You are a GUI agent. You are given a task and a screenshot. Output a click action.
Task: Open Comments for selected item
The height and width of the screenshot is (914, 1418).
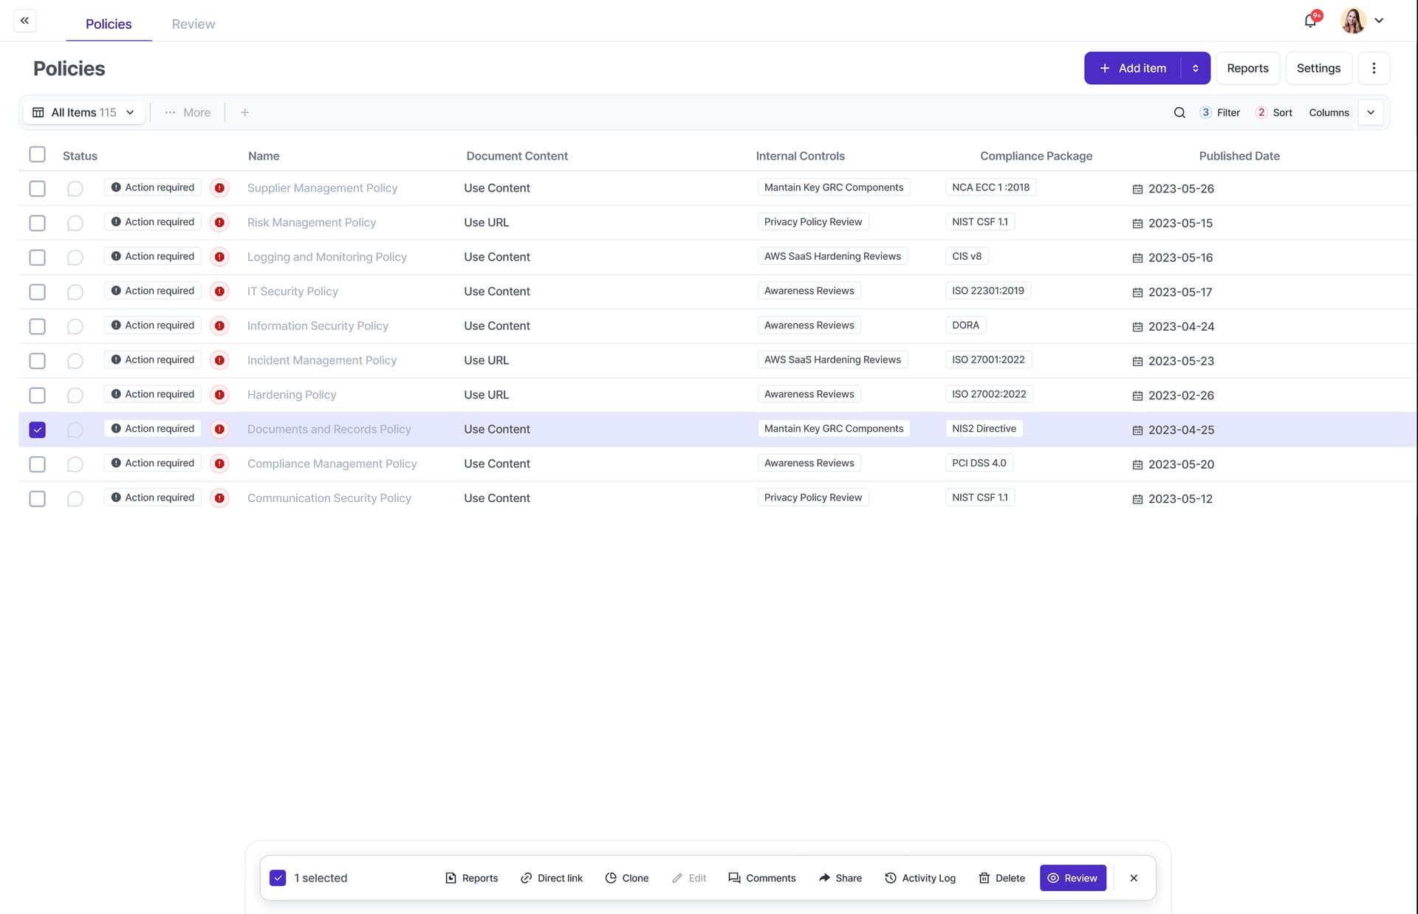point(761,878)
